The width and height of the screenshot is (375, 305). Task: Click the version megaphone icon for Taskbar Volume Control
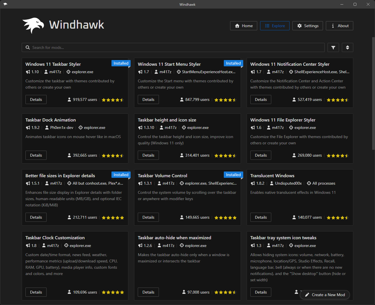(140, 183)
